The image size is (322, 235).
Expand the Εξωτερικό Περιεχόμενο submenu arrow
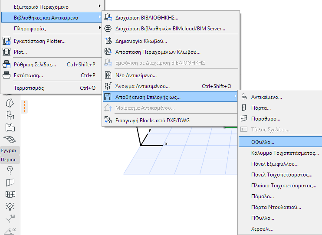coord(100,6)
